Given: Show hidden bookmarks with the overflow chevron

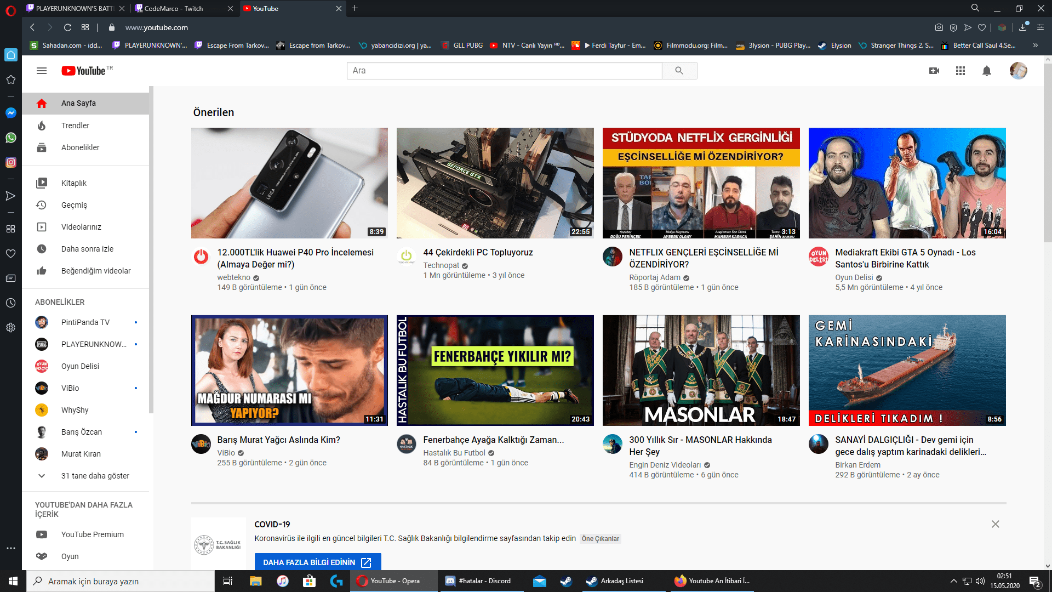Looking at the screenshot, I should click(x=1036, y=45).
